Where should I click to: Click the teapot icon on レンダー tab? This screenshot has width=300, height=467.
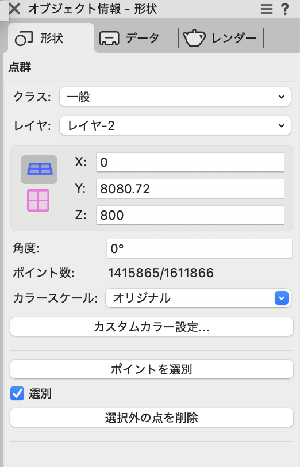click(x=194, y=39)
